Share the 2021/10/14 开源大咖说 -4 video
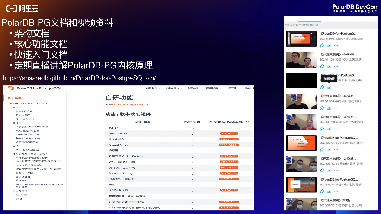This screenshot has width=381, height=214. coord(322,108)
